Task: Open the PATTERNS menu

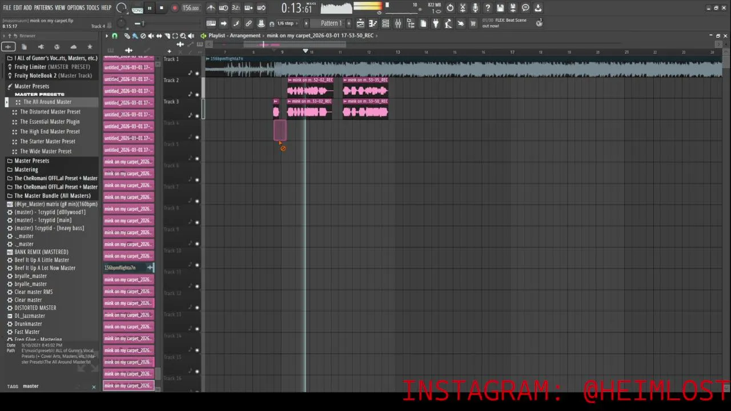Action: point(43,7)
